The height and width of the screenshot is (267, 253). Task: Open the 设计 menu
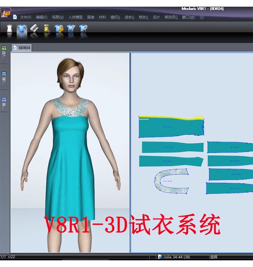pos(156,17)
